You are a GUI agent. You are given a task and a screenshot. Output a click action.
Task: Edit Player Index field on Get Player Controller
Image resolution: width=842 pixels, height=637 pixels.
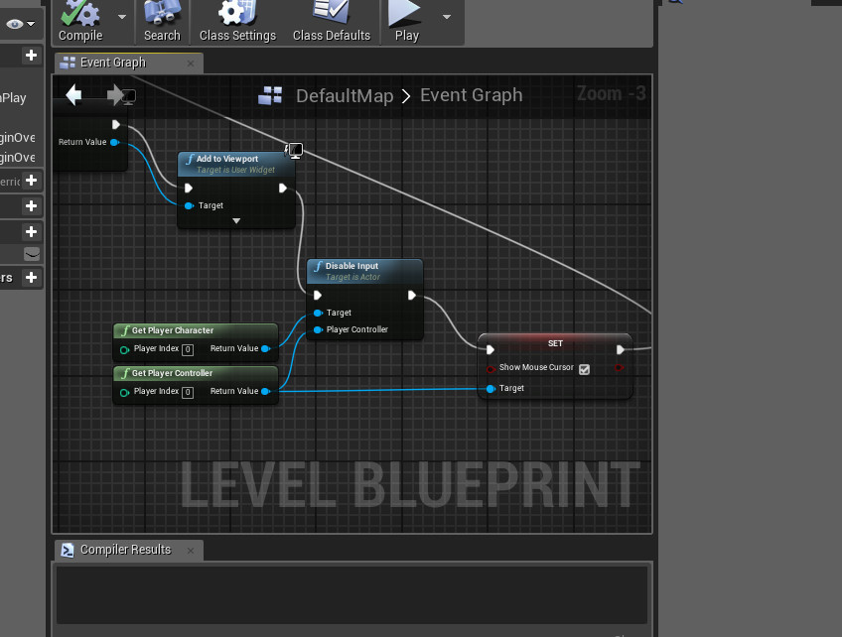[188, 392]
